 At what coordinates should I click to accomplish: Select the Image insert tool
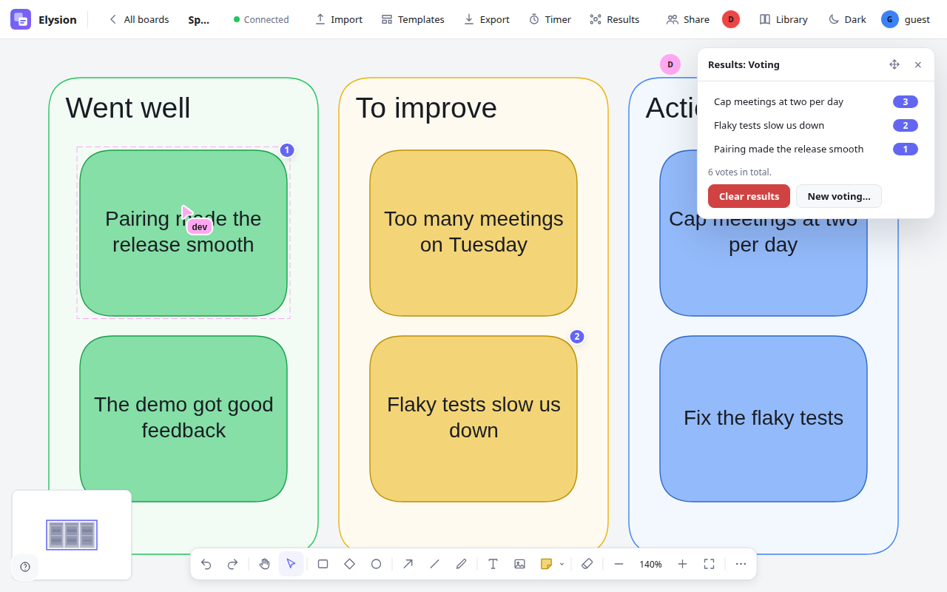click(x=519, y=564)
